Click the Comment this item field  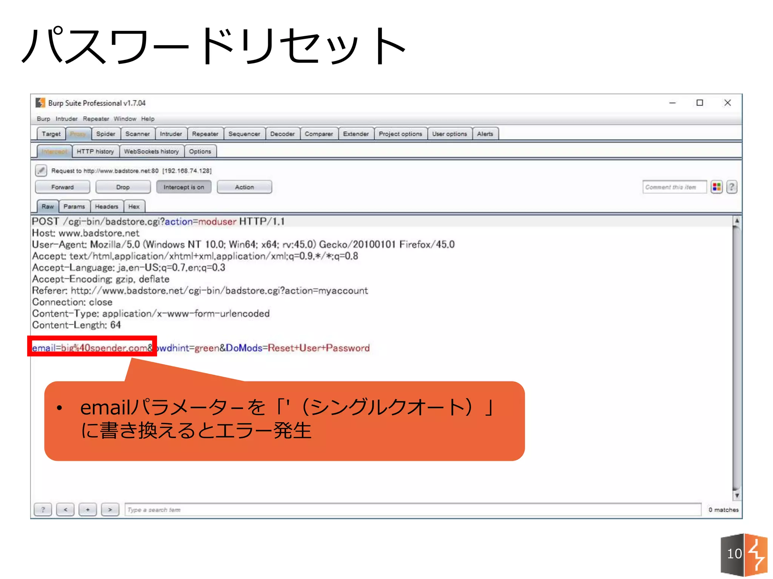(674, 187)
